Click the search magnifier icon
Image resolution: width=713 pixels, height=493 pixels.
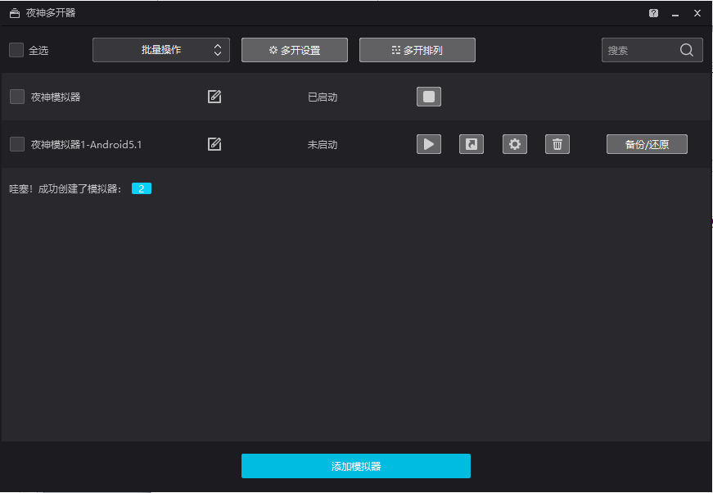[x=687, y=50]
